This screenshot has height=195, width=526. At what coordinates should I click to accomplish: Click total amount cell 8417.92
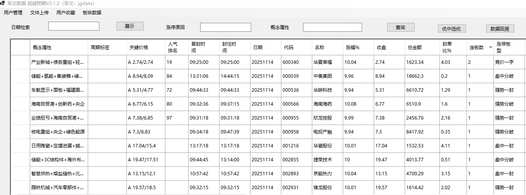click(x=422, y=132)
